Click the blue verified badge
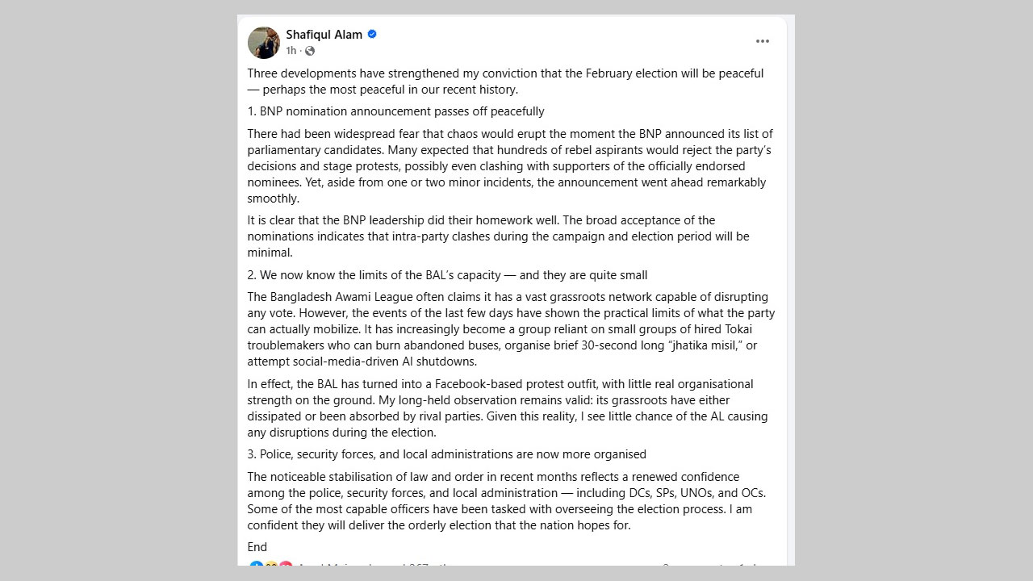The height and width of the screenshot is (581, 1033). [372, 34]
